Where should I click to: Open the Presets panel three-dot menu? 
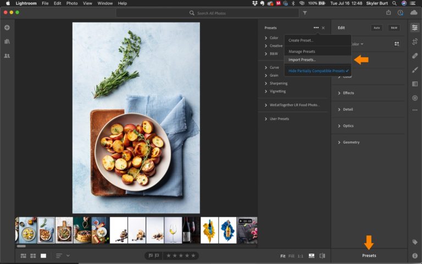tap(316, 28)
